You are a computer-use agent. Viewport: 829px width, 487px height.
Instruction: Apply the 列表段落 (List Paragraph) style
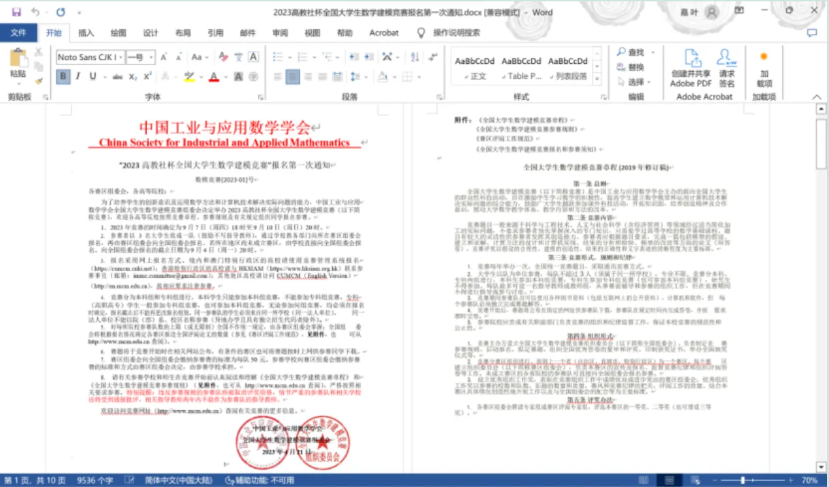(x=568, y=67)
